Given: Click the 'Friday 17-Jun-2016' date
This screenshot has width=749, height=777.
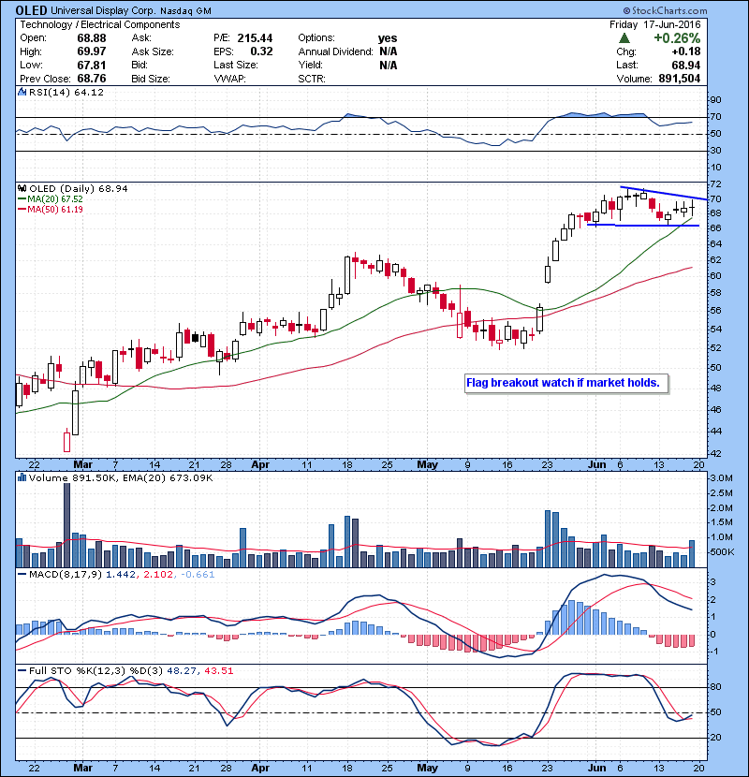Looking at the screenshot, I should coord(654,24).
